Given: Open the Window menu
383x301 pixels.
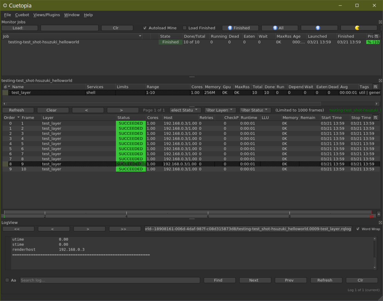Looking at the screenshot, I should (x=72, y=15).
